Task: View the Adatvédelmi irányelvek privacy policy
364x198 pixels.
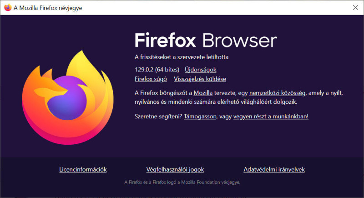Action: coord(274,169)
